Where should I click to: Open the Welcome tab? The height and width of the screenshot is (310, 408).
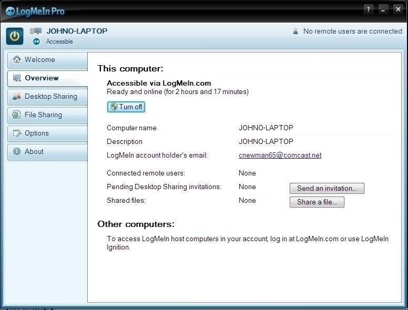[x=48, y=60]
